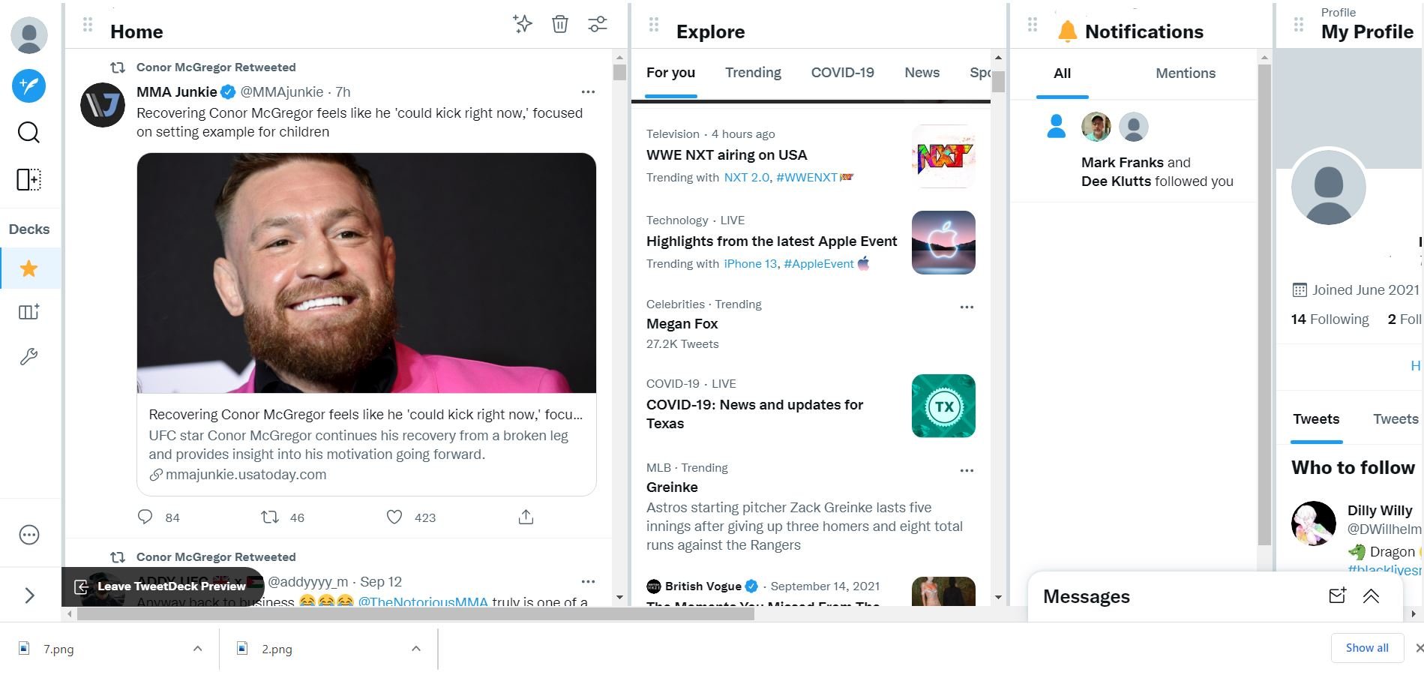Click the horizontal scrollbar right arrow
The image size is (1424, 675).
[1413, 614]
